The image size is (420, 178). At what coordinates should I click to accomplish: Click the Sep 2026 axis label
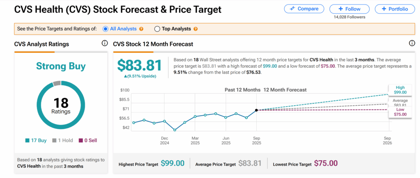[x=387, y=141]
